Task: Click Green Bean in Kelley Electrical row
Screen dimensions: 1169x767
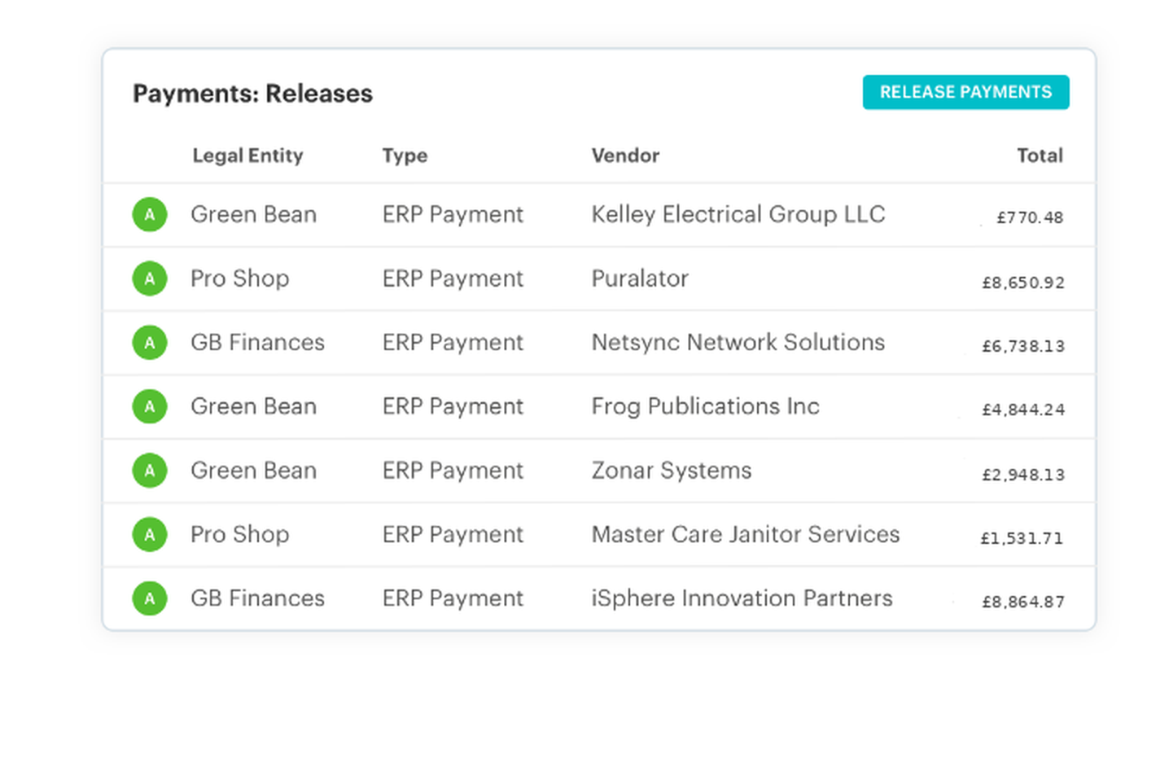Action: 253,214
